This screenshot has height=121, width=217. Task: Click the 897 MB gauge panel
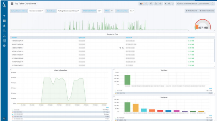pyautogui.click(x=203, y=25)
